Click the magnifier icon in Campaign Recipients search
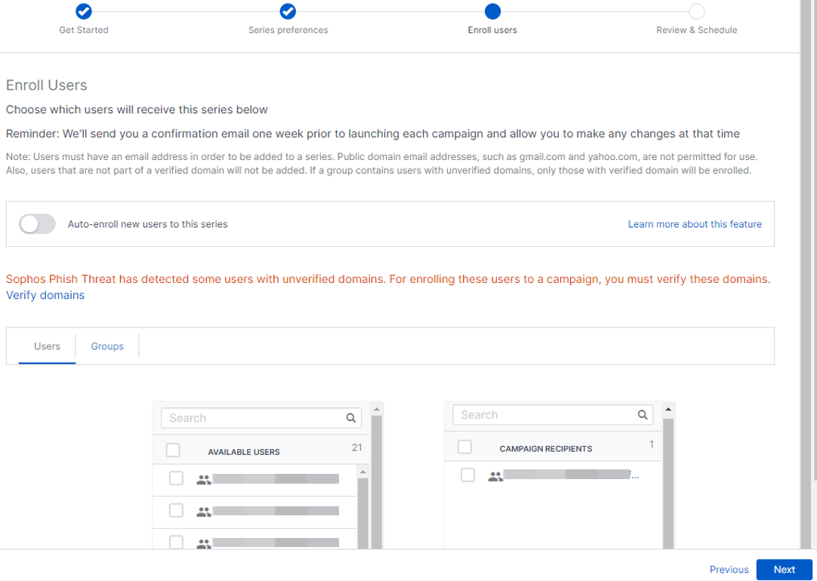The height and width of the screenshot is (581, 817). click(x=643, y=415)
